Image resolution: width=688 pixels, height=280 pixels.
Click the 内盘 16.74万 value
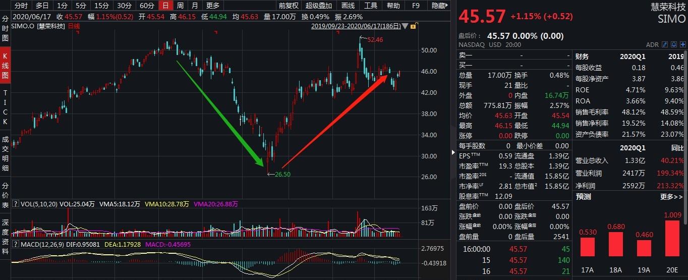point(556,95)
